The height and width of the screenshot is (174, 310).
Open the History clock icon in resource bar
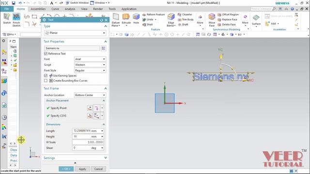[4, 117]
